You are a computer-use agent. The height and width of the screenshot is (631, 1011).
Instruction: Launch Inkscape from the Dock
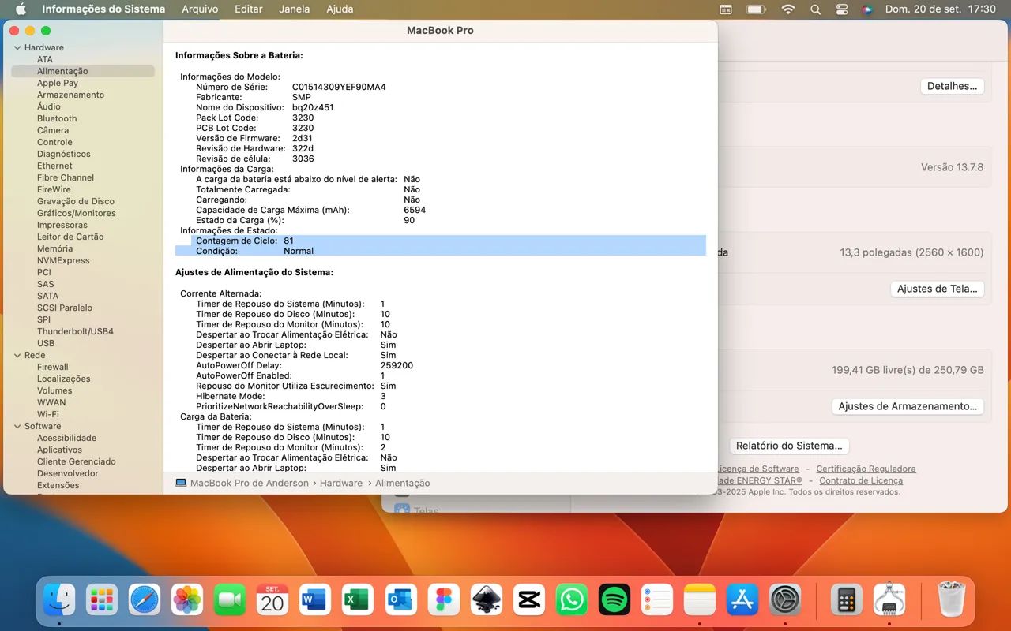[x=486, y=600]
